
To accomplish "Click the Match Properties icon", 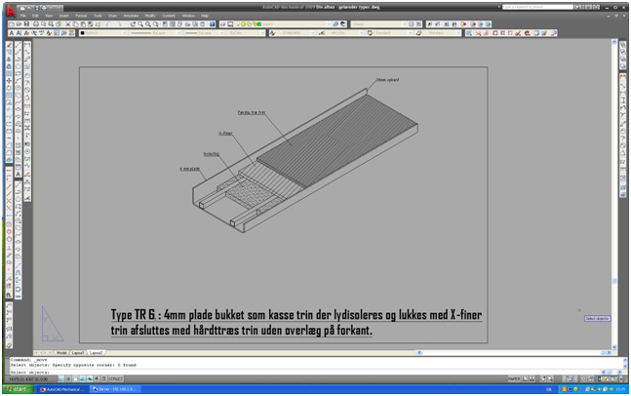I will [91, 24].
